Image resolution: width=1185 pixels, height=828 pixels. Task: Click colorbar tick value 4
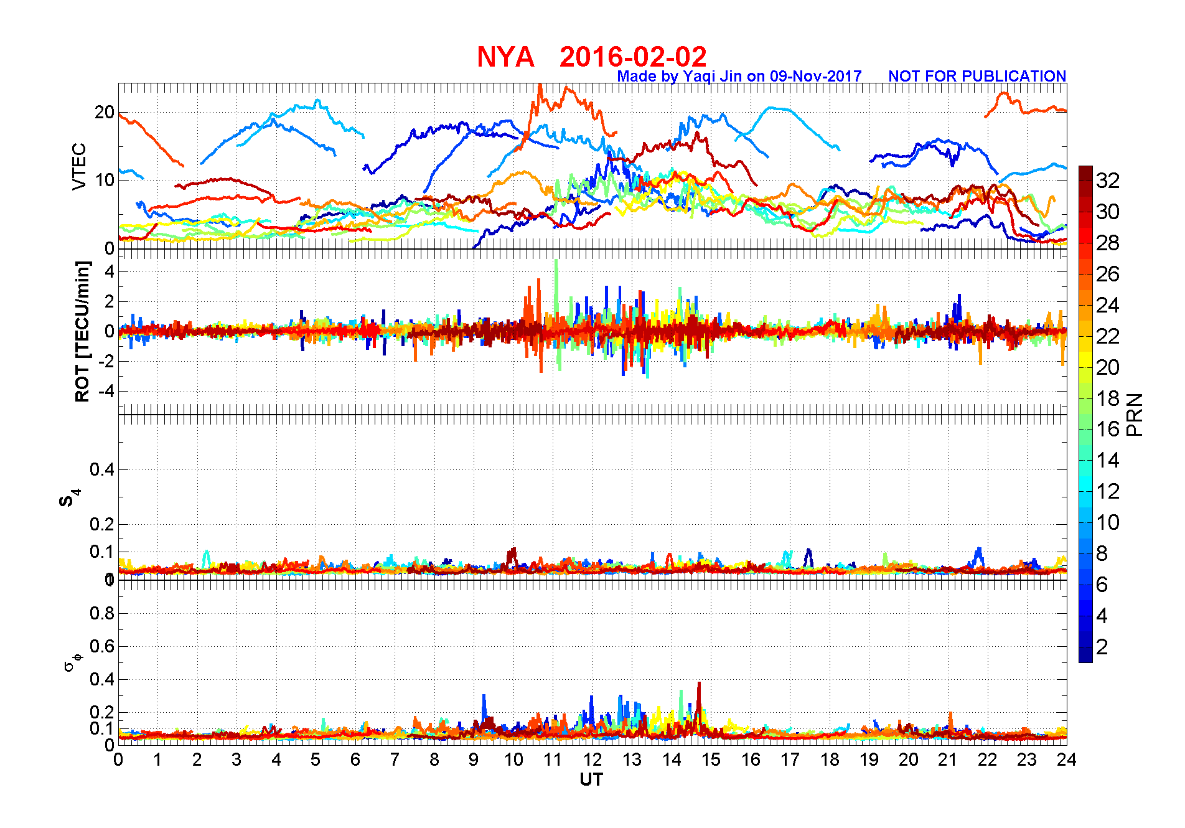point(1102,616)
